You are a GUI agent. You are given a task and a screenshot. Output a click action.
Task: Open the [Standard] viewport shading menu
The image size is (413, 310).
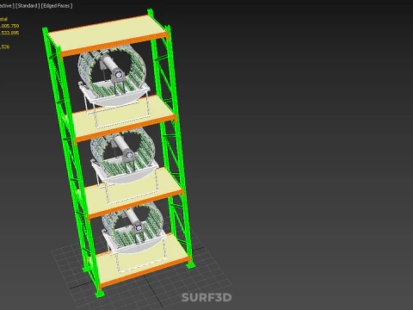coord(28,5)
